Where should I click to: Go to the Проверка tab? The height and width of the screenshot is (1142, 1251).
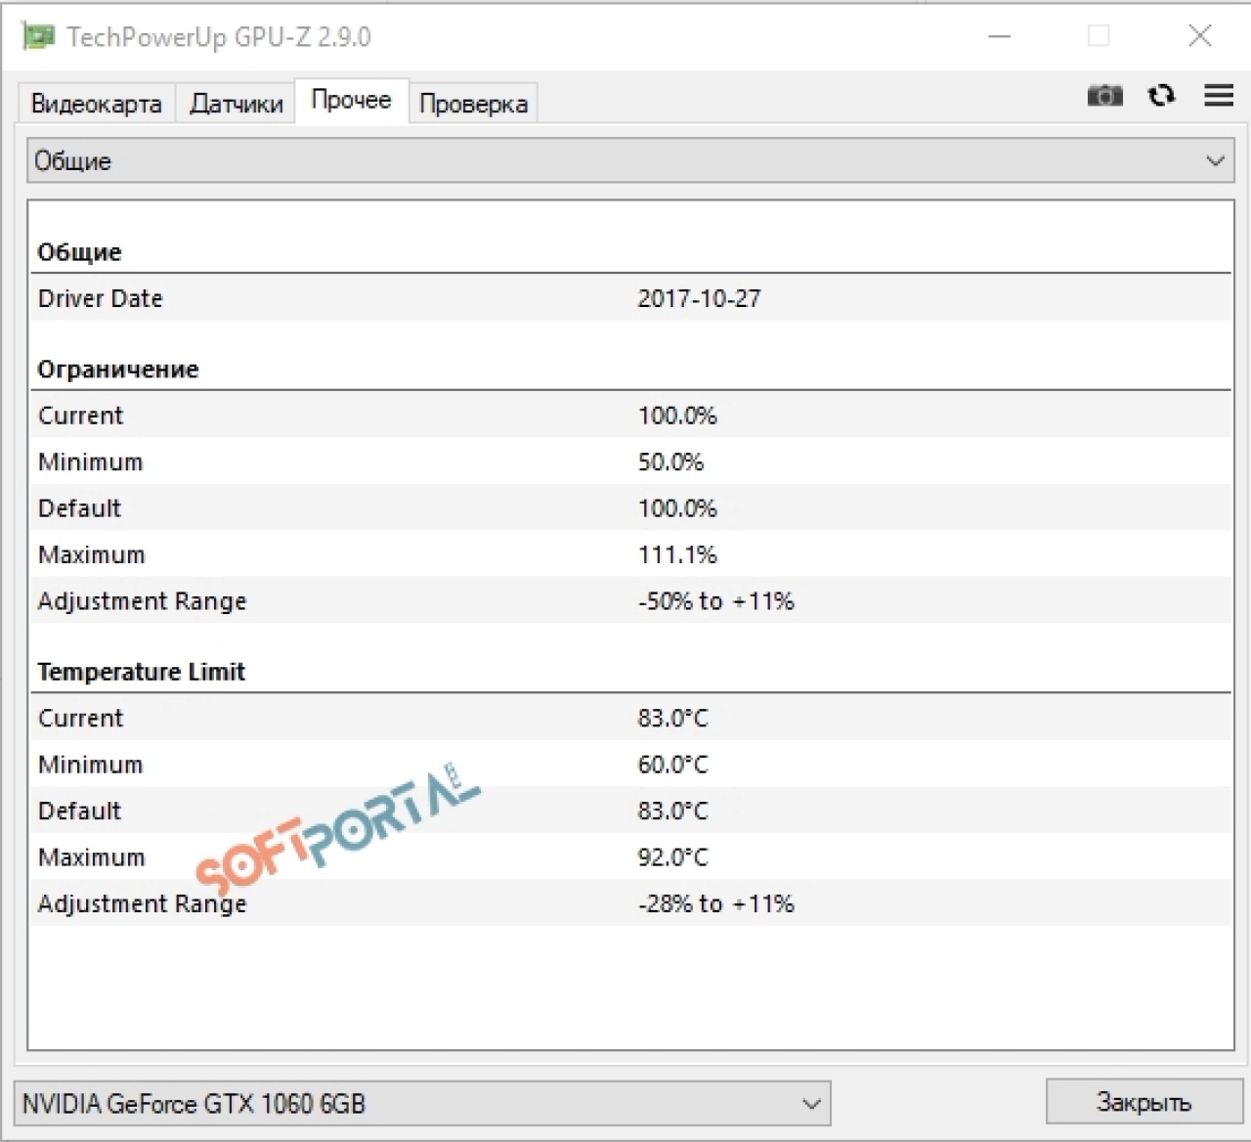click(473, 104)
